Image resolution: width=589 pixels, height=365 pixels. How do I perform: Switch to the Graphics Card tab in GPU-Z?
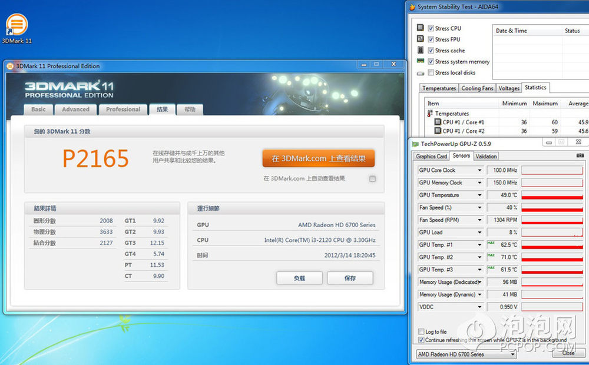[431, 156]
